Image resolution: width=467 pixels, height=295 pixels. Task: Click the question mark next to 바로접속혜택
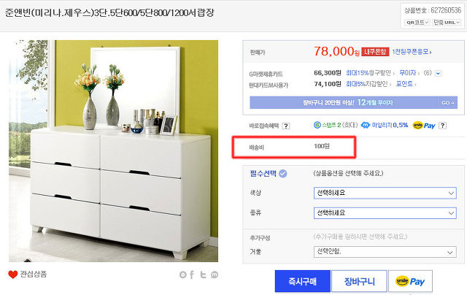[286, 126]
